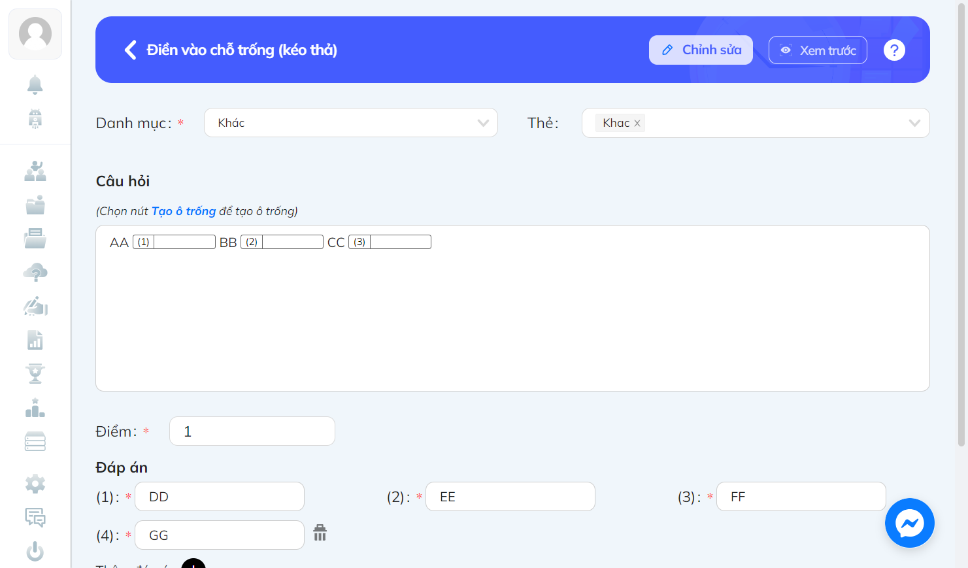Delete answer (4) with trash icon
The height and width of the screenshot is (568, 968).
point(320,533)
